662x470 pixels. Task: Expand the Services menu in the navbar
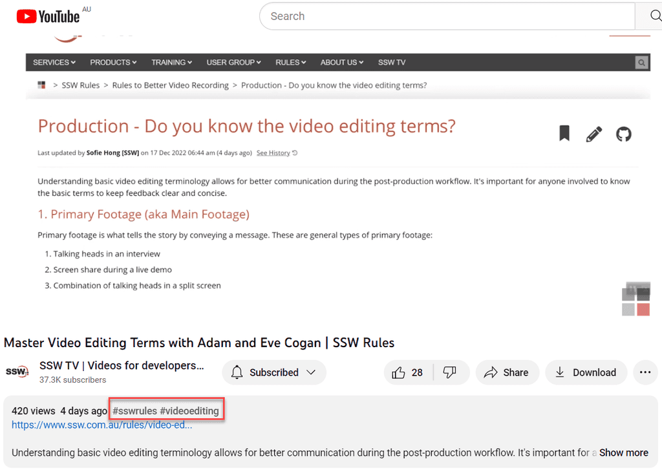tap(54, 62)
